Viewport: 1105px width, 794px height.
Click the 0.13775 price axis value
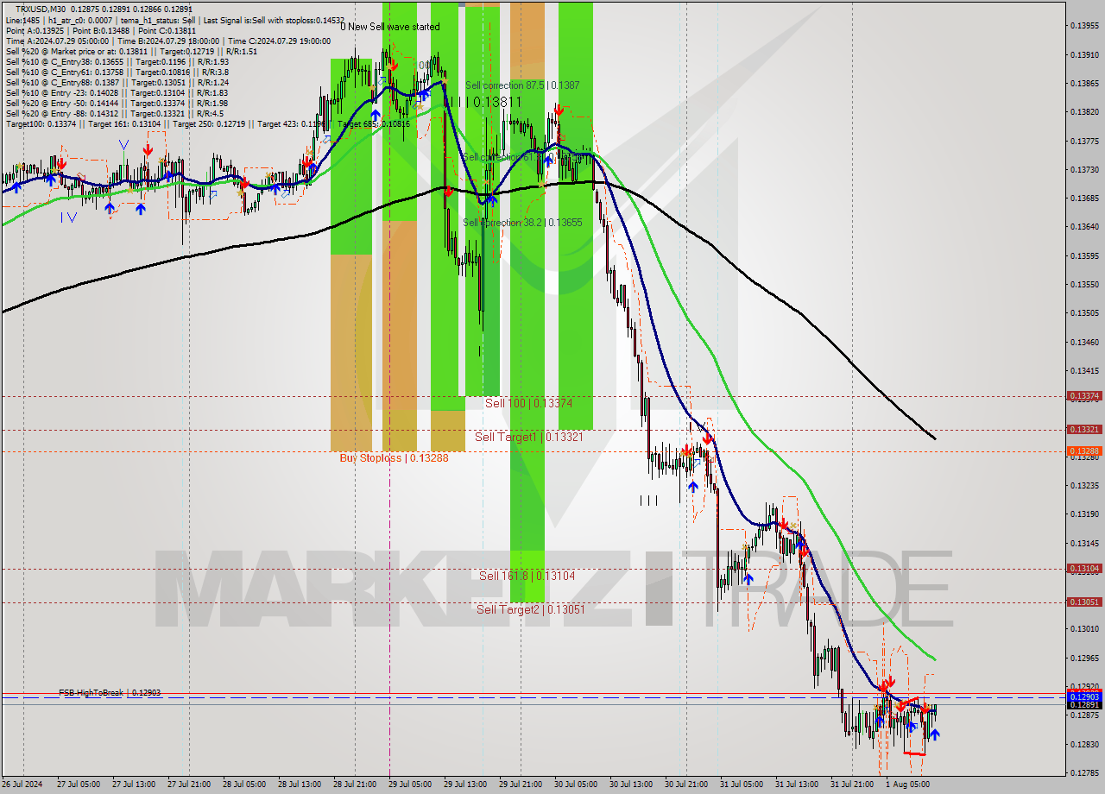1084,141
